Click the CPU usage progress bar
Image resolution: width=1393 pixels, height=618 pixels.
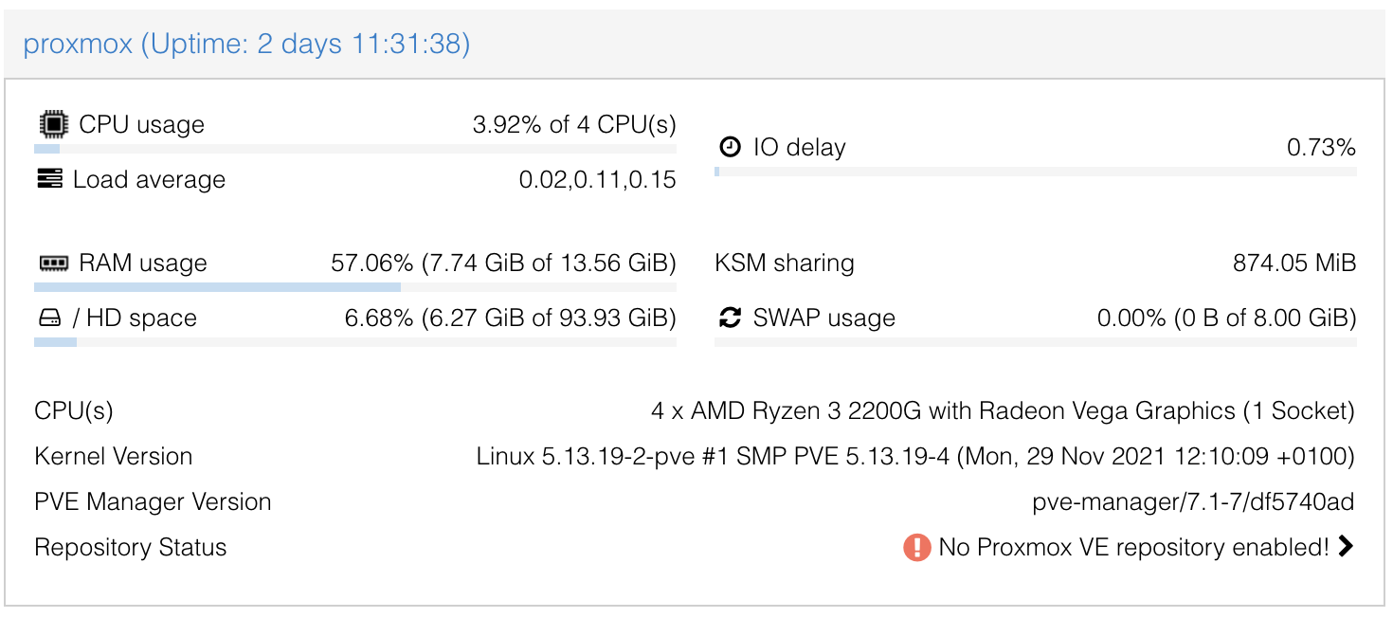(355, 149)
